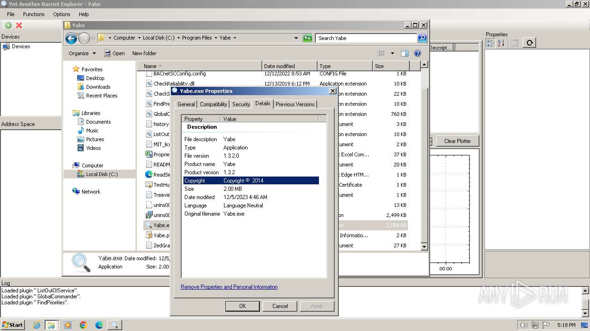Expand the Computer breadcrumb arrow
This screenshot has width=590, height=331.
139,38
